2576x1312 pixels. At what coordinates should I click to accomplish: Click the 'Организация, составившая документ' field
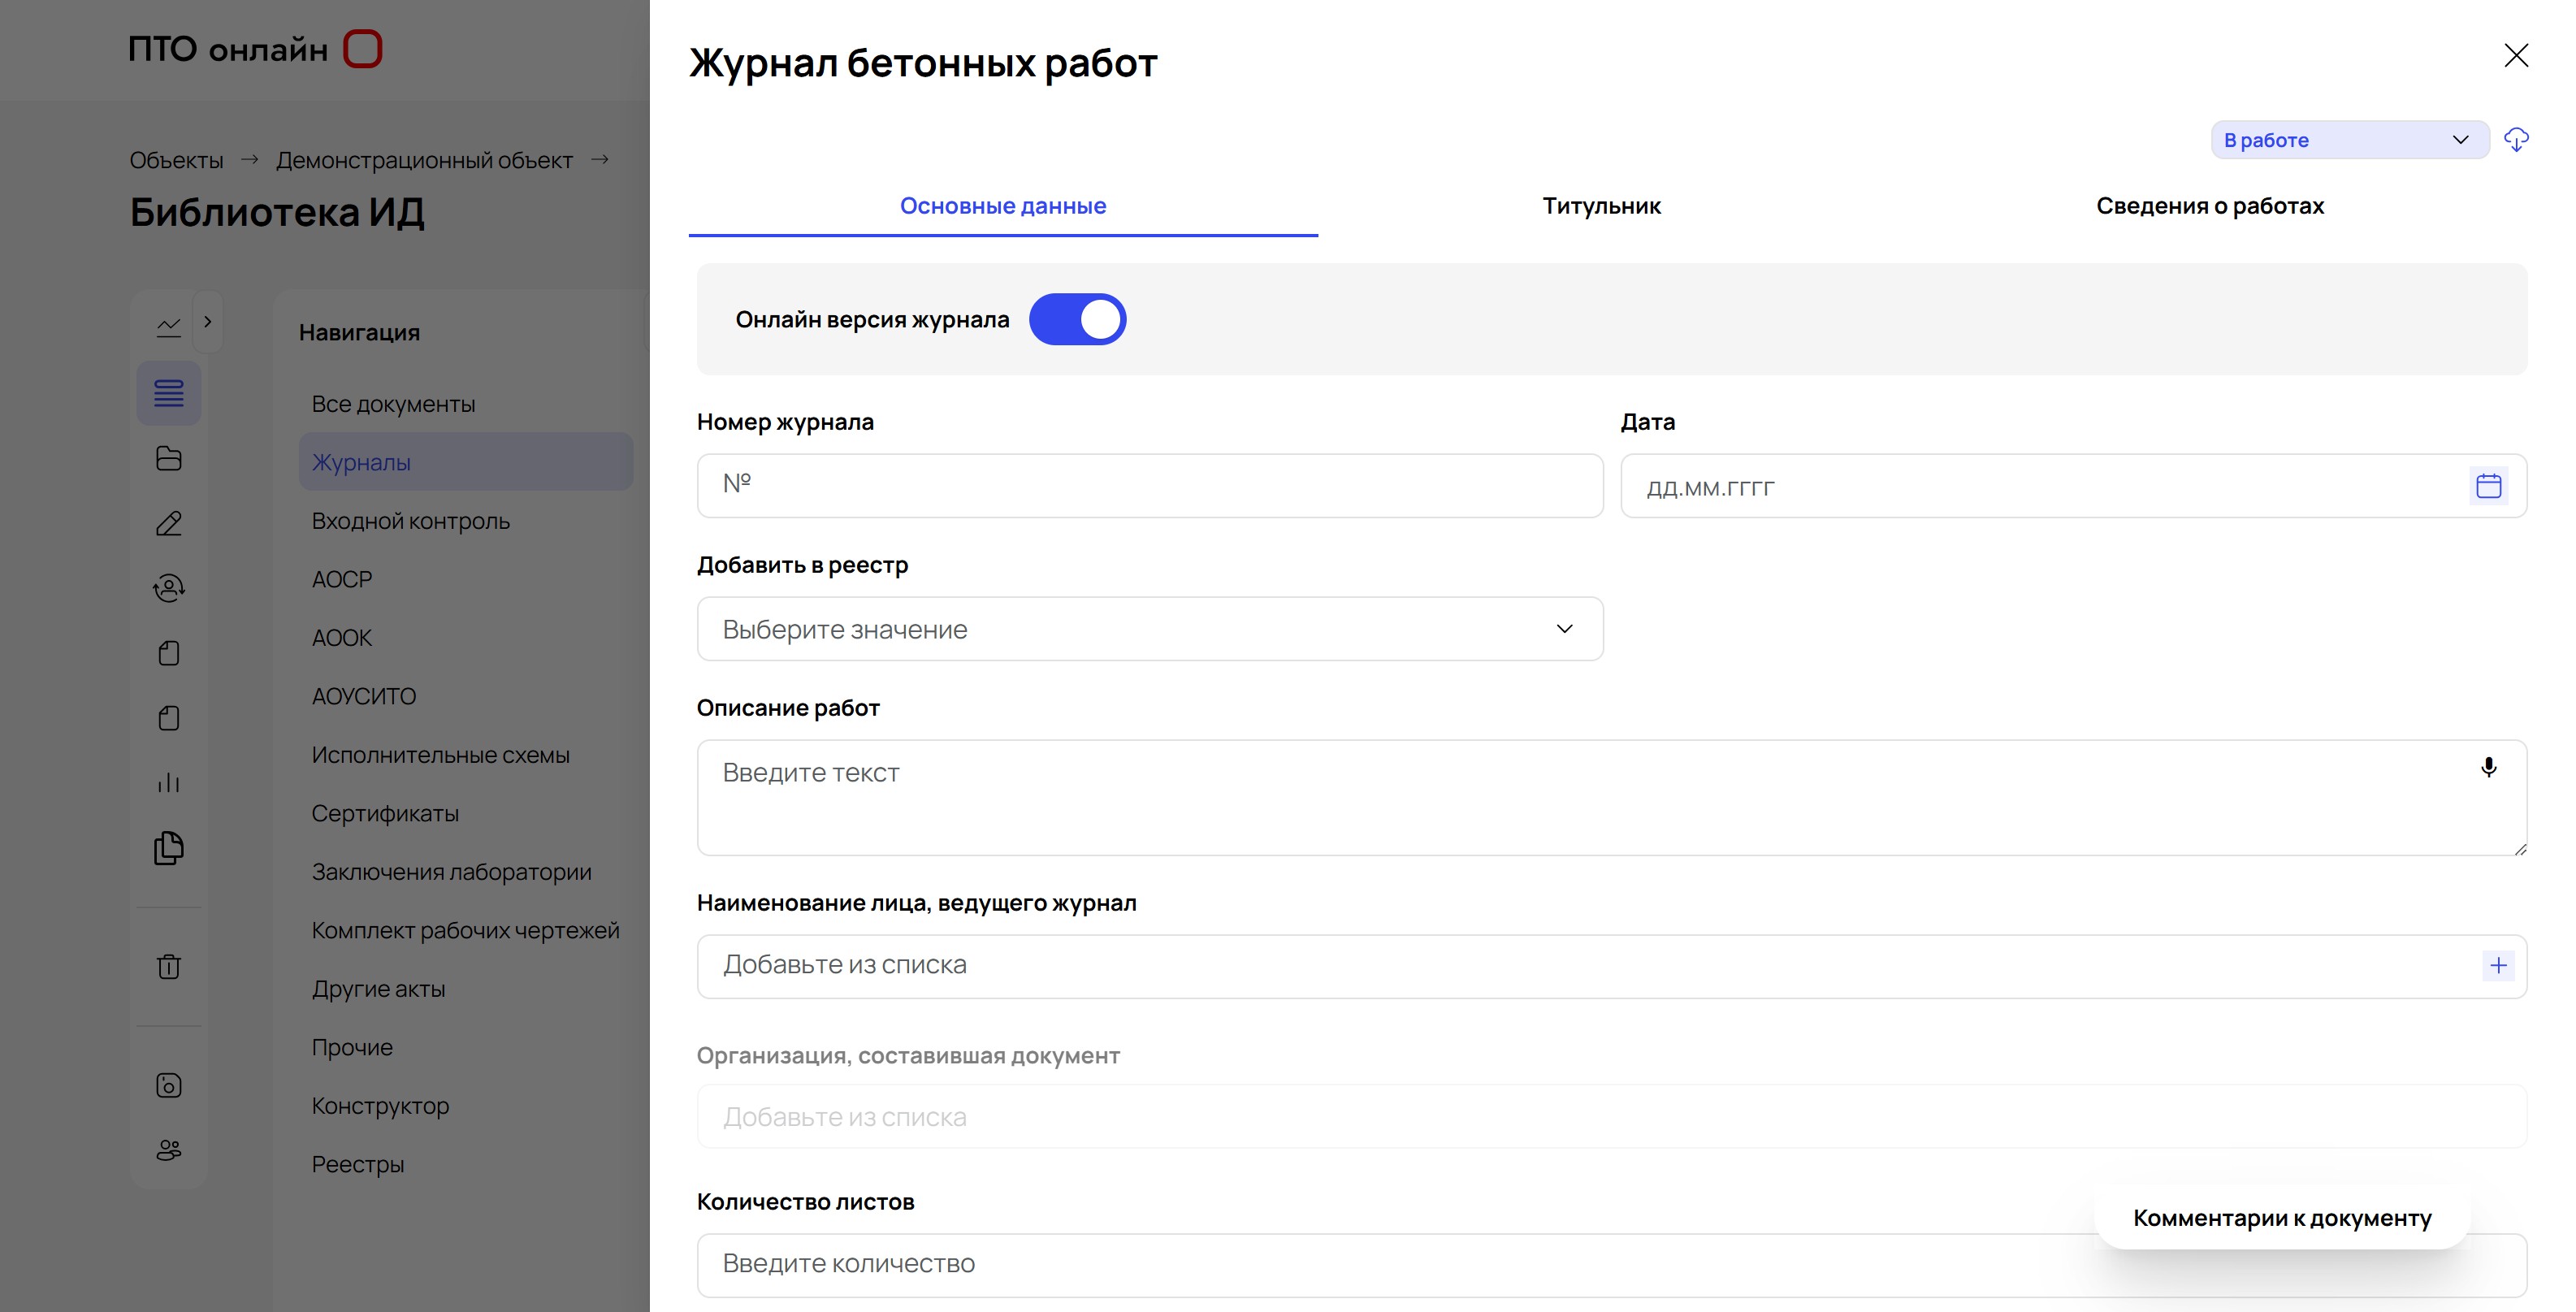click(1611, 1116)
